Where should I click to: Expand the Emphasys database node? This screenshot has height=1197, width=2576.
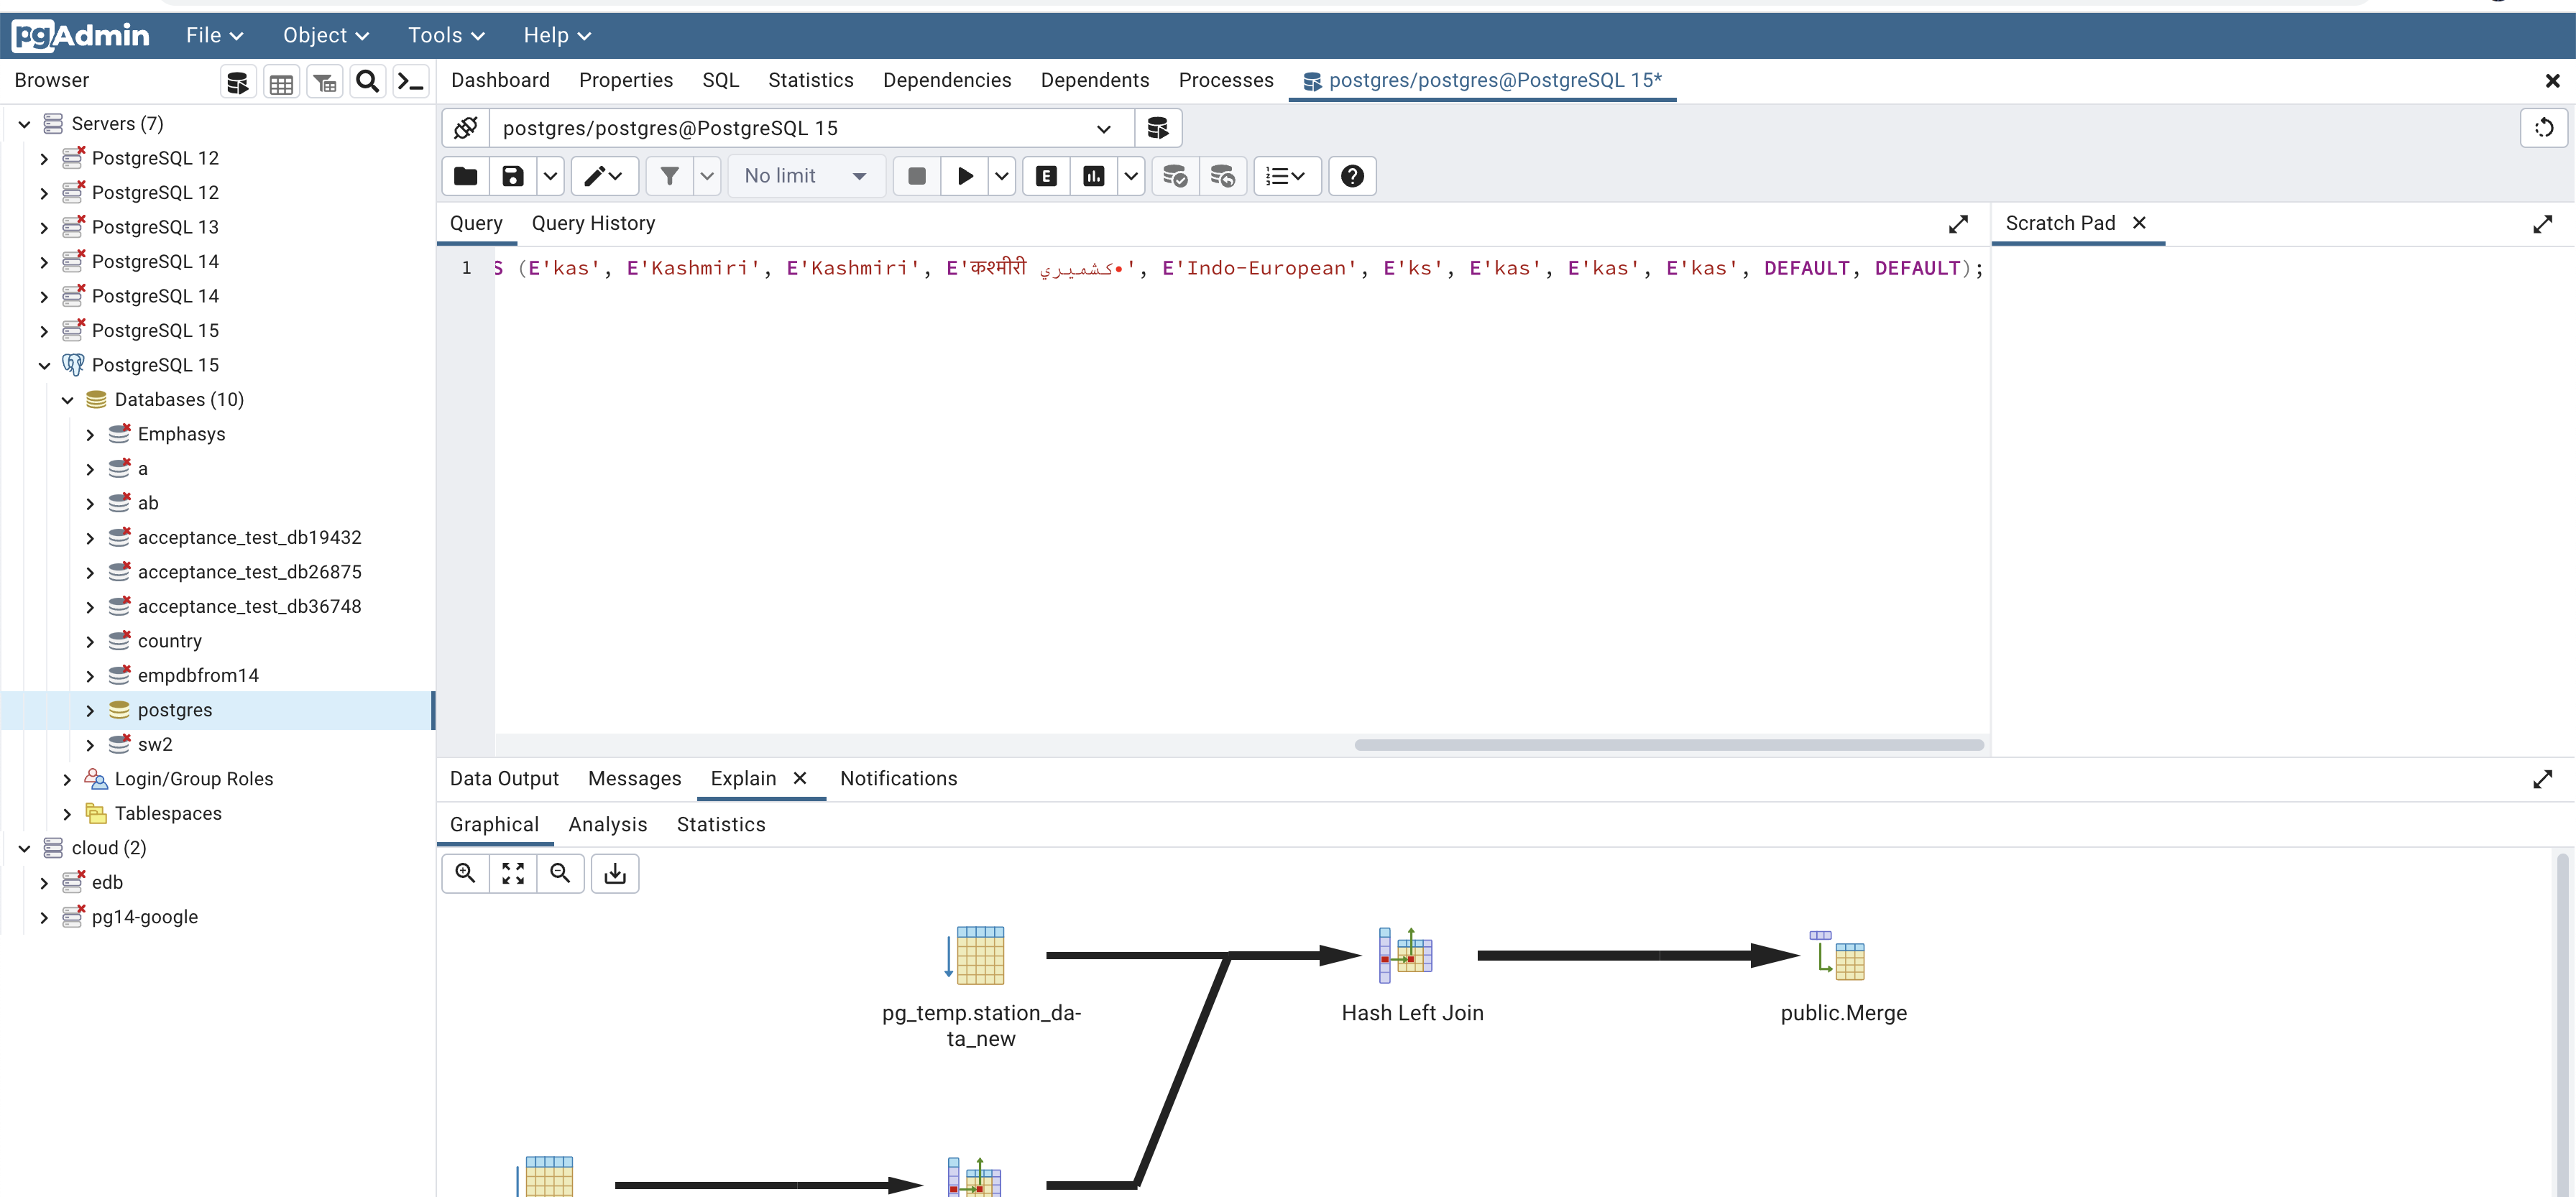pyautogui.click(x=89, y=433)
